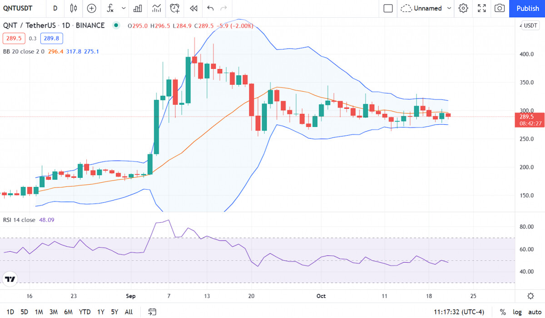
Task: Change the D interval setting
Action: click(55, 8)
